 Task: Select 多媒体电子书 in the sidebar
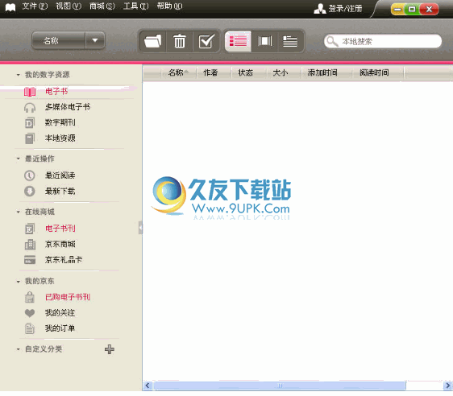68,107
